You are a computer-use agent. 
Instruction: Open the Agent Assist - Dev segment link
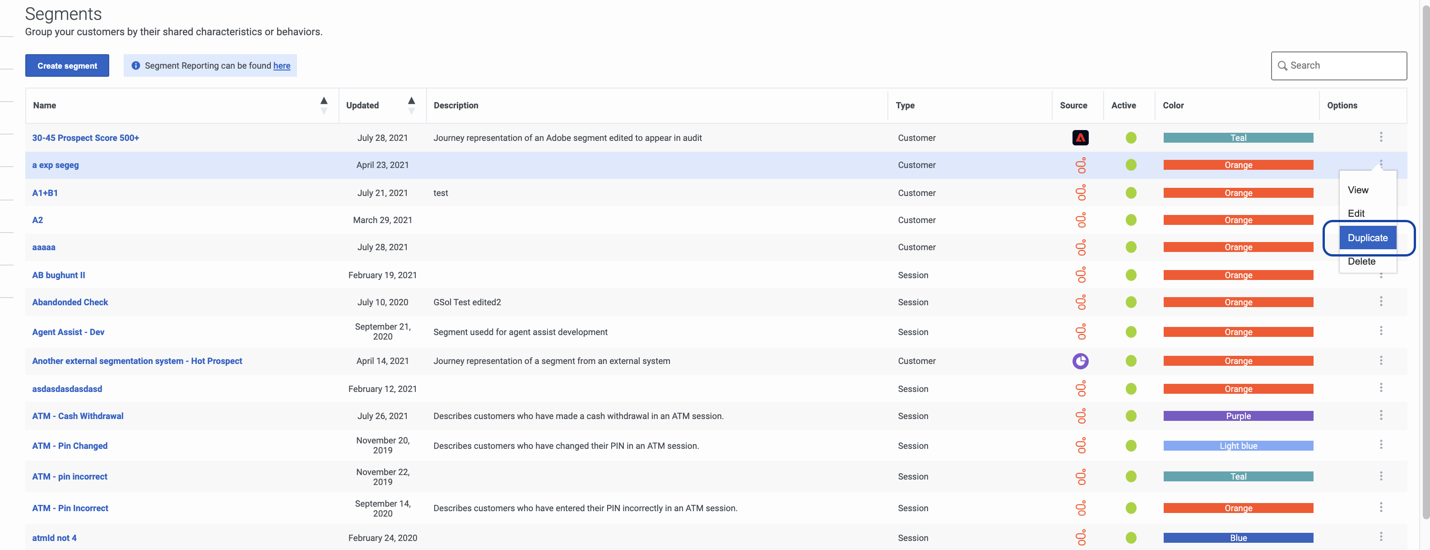pyautogui.click(x=68, y=331)
